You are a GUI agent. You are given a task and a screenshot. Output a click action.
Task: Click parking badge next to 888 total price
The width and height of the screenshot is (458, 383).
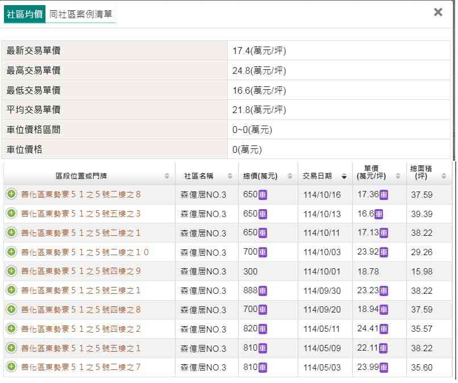pyautogui.click(x=263, y=291)
